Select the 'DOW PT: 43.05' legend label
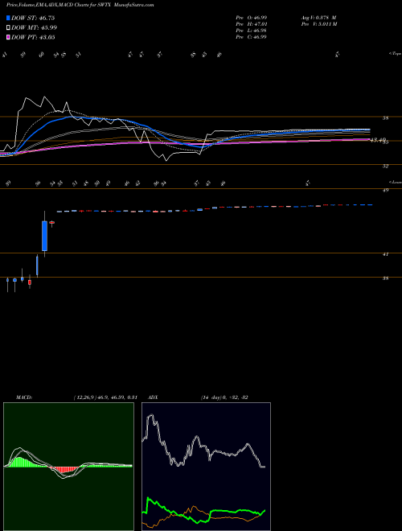 tap(33, 38)
